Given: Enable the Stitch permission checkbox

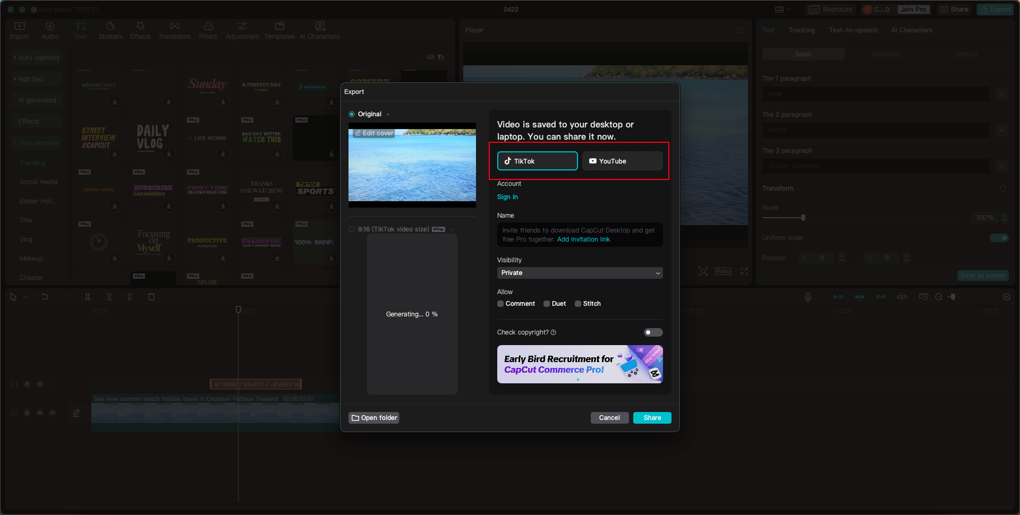Looking at the screenshot, I should (x=578, y=304).
